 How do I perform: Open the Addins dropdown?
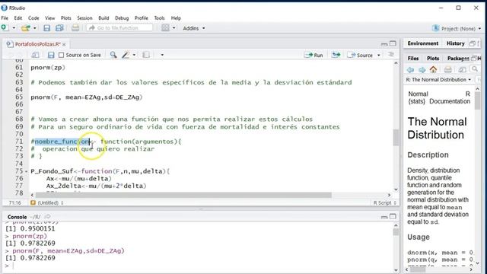coord(194,28)
